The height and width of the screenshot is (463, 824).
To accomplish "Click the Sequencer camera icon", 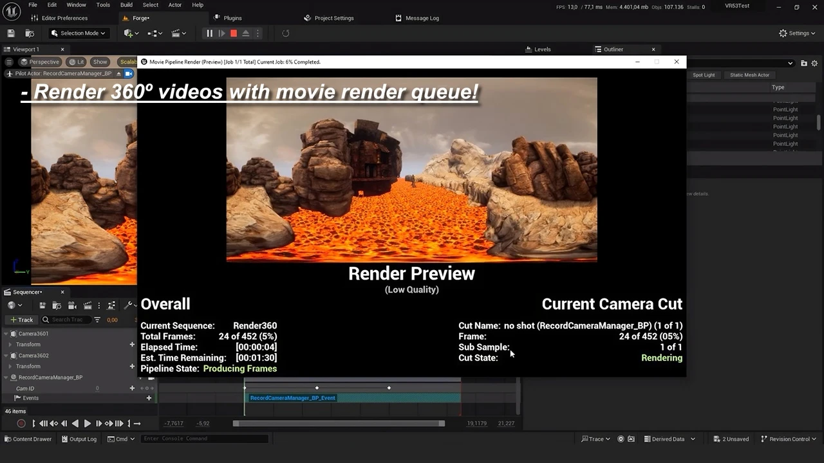I will pos(71,305).
